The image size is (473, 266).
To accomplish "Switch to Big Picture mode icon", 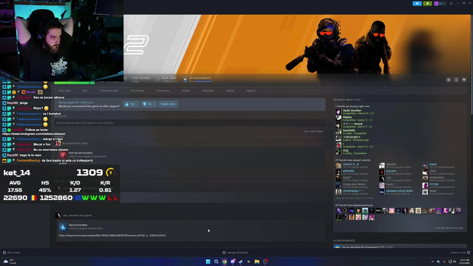I will [451, 3].
